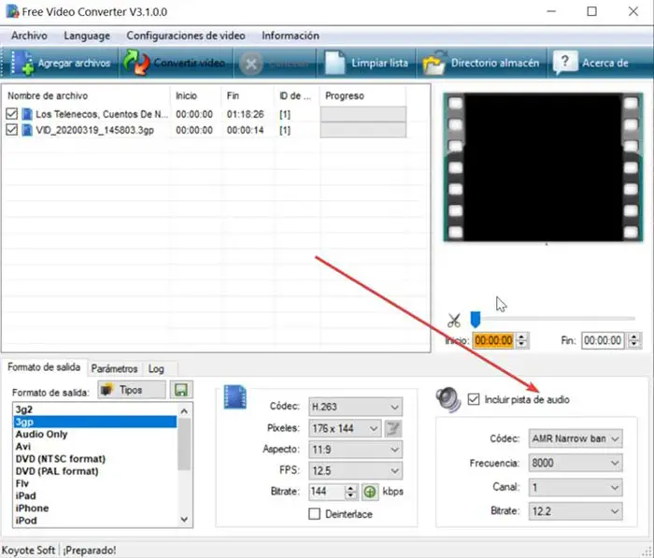Click the video Bitrate spinner arrows

351,492
